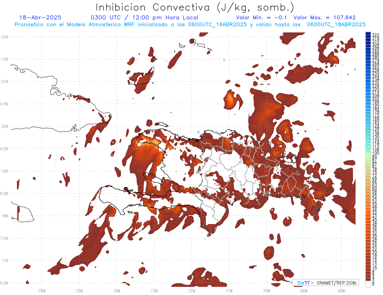Image resolution: width=383 pixels, height=295 pixels.
Task: Click the date '18-Abr-2025'
Action: (x=40, y=18)
